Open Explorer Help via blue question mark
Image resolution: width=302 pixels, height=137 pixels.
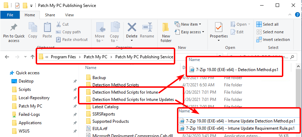point(297,15)
